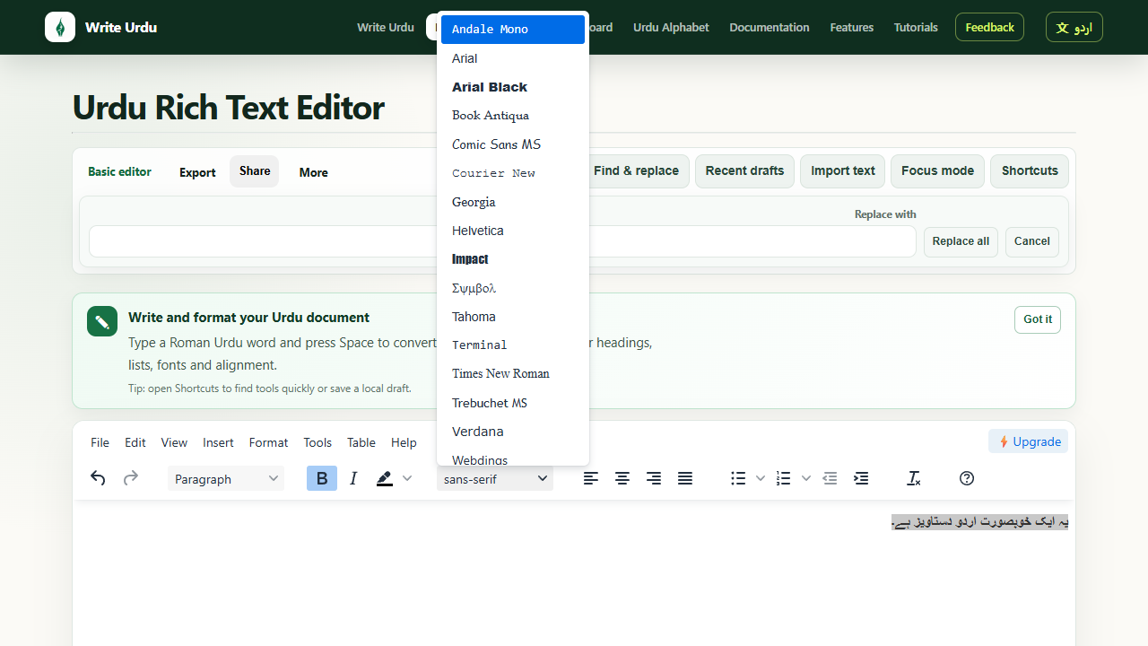Decrease the indent level
Image resolution: width=1148 pixels, height=646 pixels.
830,478
